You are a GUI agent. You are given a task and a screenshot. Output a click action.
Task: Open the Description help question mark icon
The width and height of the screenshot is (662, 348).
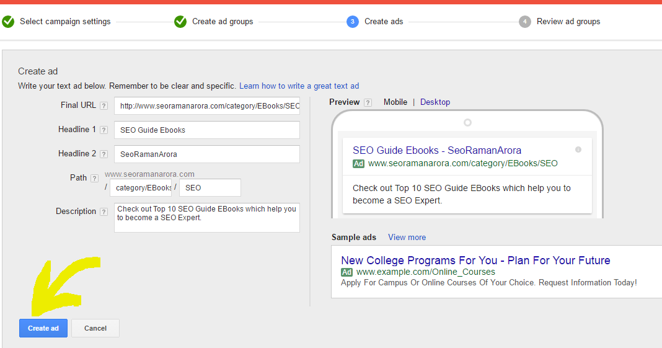point(104,212)
